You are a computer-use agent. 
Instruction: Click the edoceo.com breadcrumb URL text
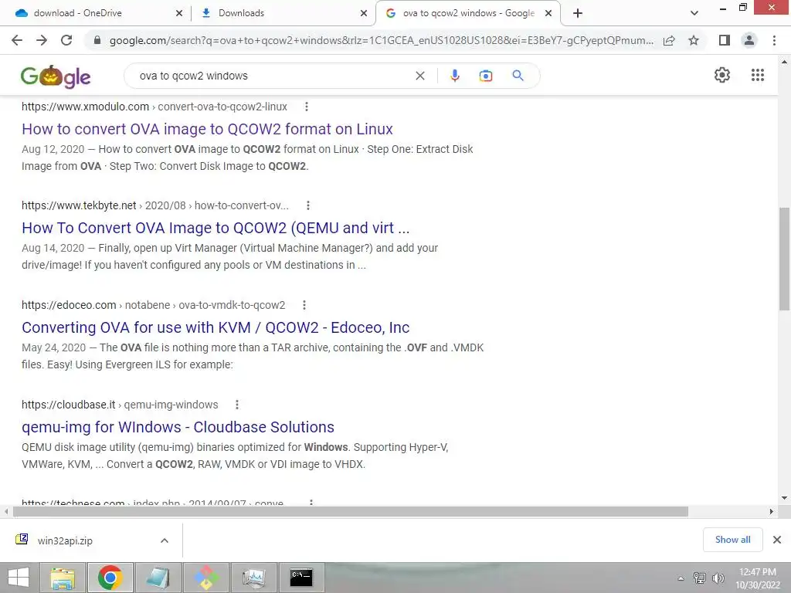click(x=154, y=305)
